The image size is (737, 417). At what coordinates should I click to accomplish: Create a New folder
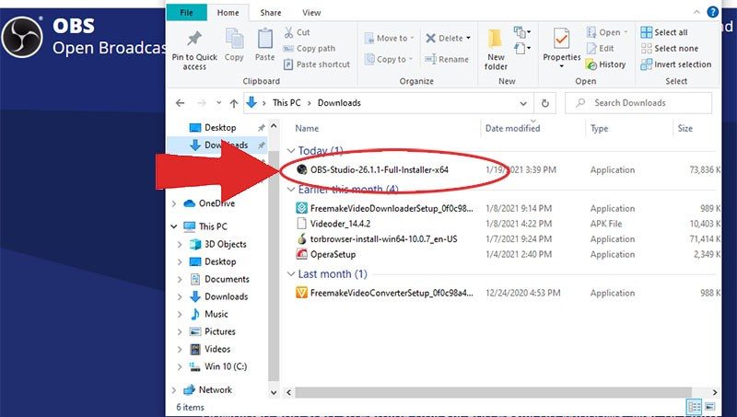pyautogui.click(x=496, y=50)
